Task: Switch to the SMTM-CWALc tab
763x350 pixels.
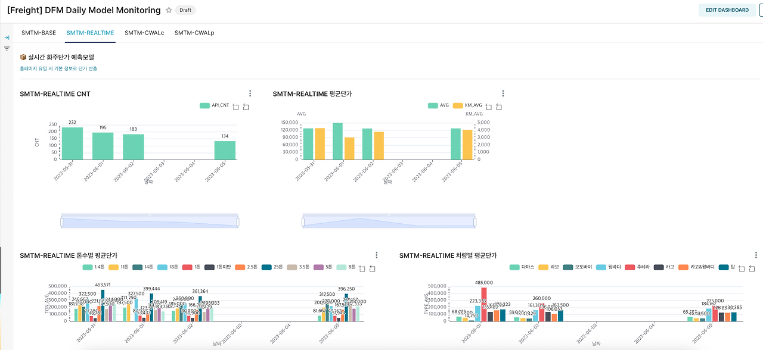Action: [x=144, y=33]
